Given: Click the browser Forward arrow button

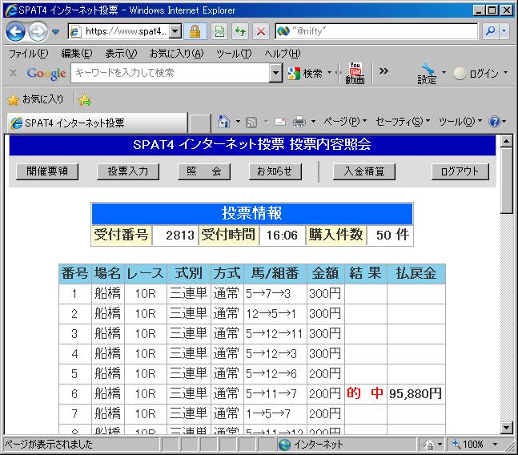Looking at the screenshot, I should (x=38, y=32).
